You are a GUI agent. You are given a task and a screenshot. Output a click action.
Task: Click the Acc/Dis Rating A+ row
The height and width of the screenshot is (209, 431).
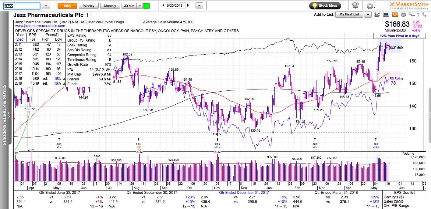click(x=89, y=50)
